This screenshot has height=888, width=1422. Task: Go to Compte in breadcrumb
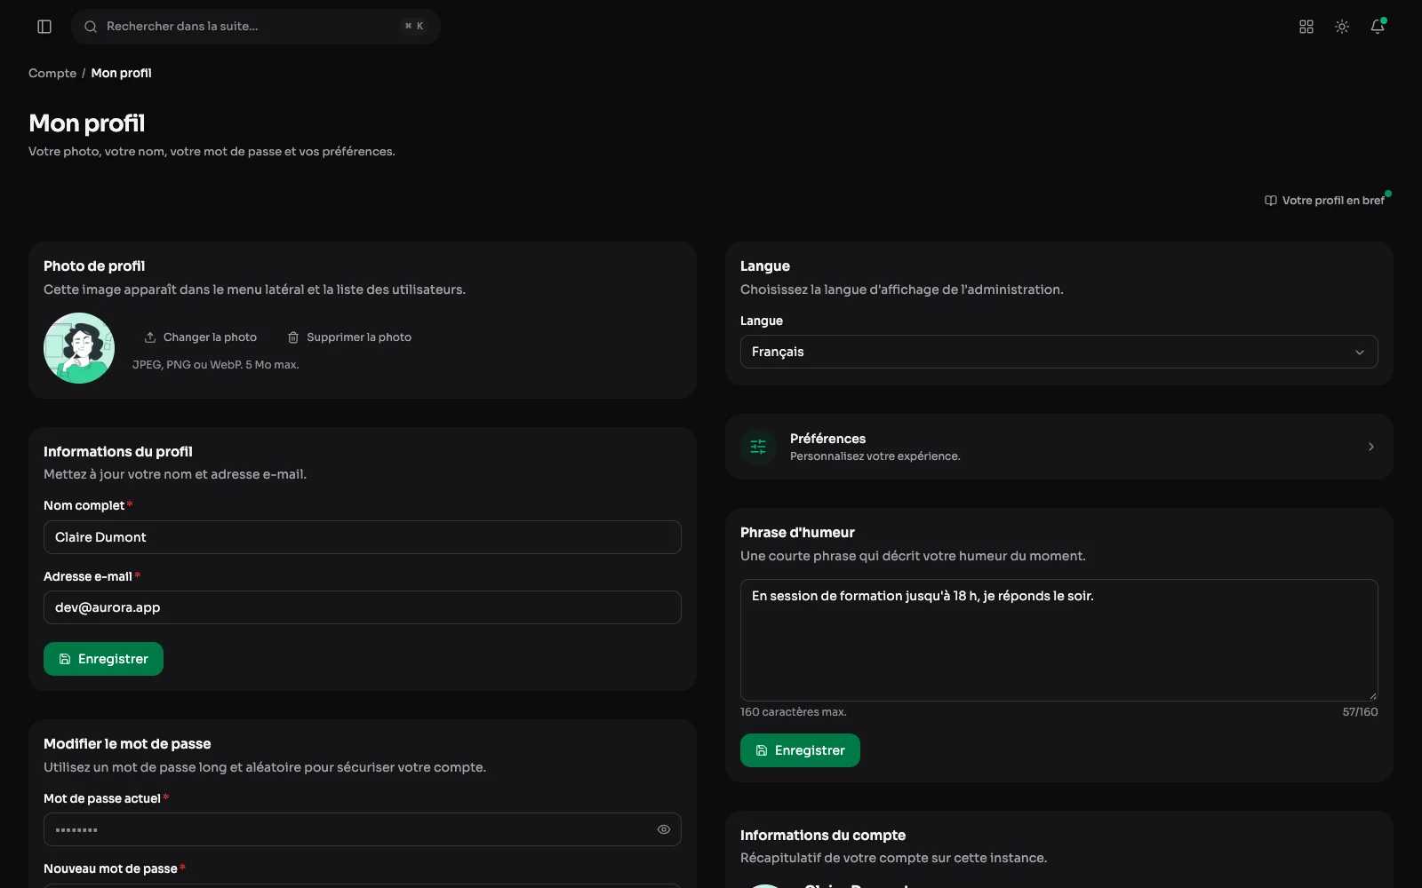(x=52, y=73)
